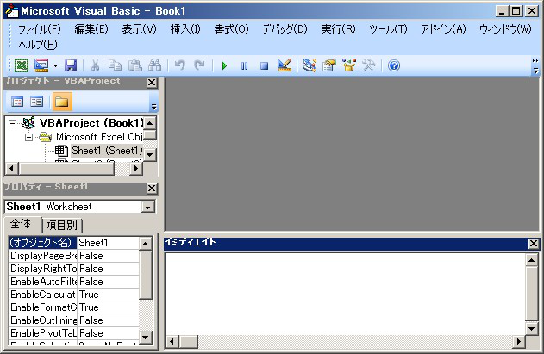
Task: Select Sheet1 (Sheet1) tree item
Action: [x=107, y=151]
